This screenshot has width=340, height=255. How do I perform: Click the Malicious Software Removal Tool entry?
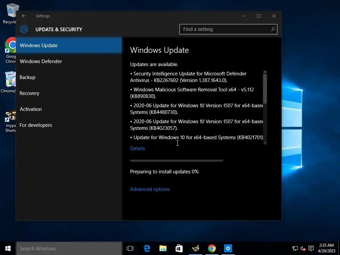[x=192, y=93]
